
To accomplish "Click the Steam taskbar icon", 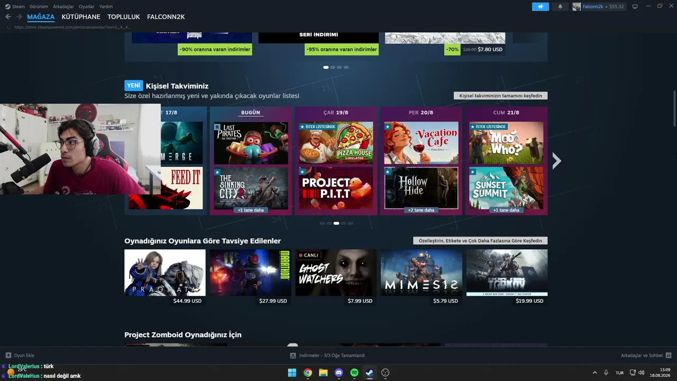I will click(370, 373).
